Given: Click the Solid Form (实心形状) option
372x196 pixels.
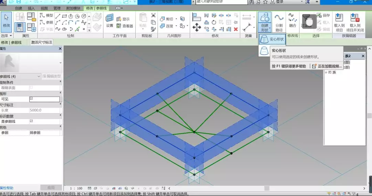Looking at the screenshot, I should 273,39.
